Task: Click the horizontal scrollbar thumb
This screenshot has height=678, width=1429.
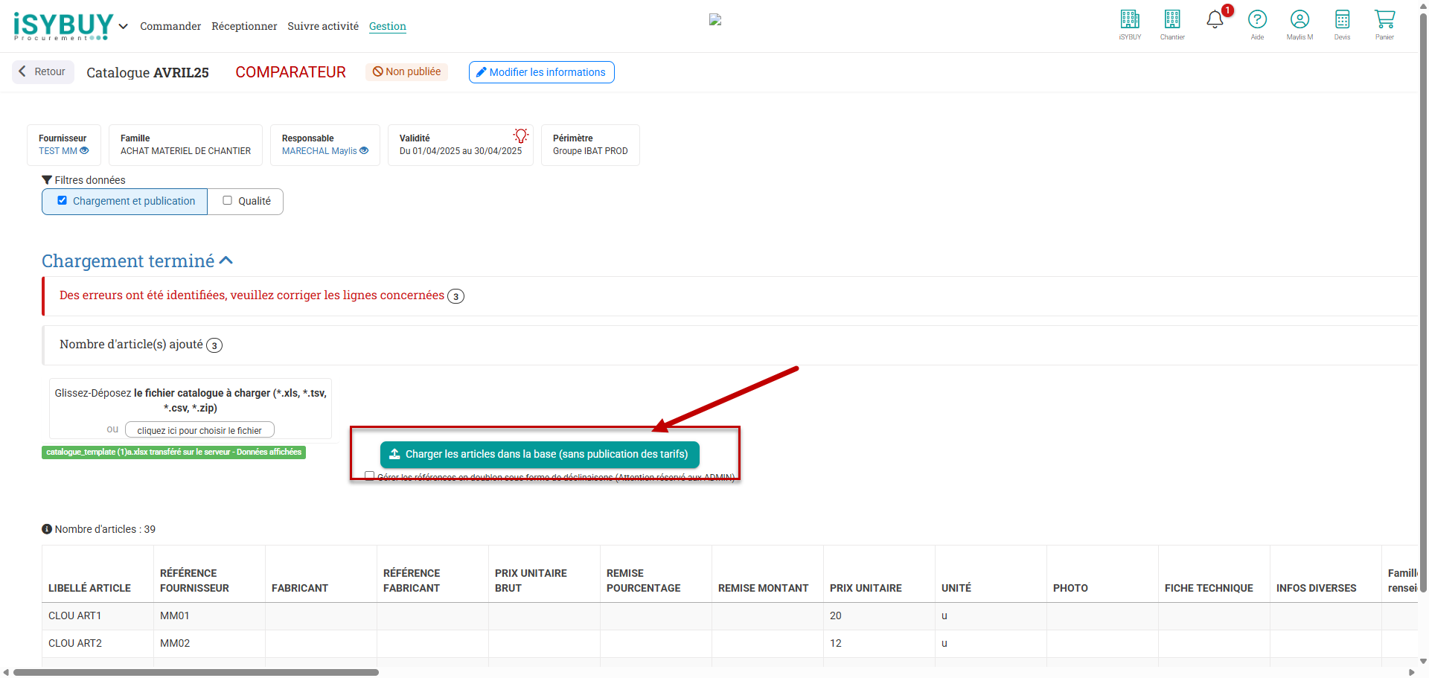Action: 196,672
